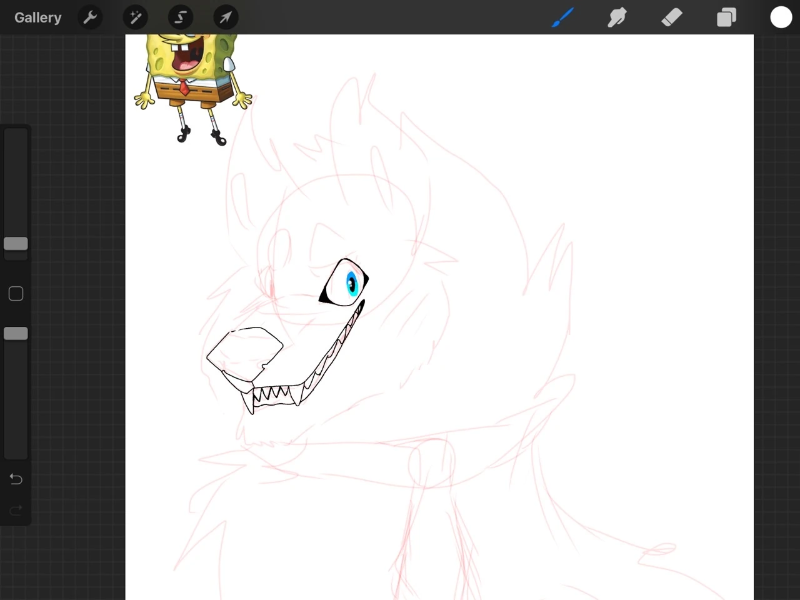This screenshot has width=800, height=600.
Task: Return to the Gallery
Action: point(37,17)
